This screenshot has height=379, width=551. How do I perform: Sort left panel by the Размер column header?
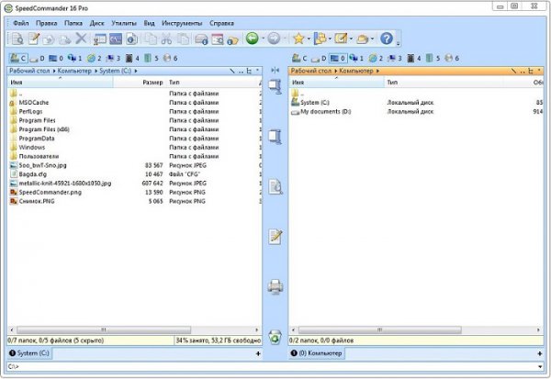pos(140,83)
